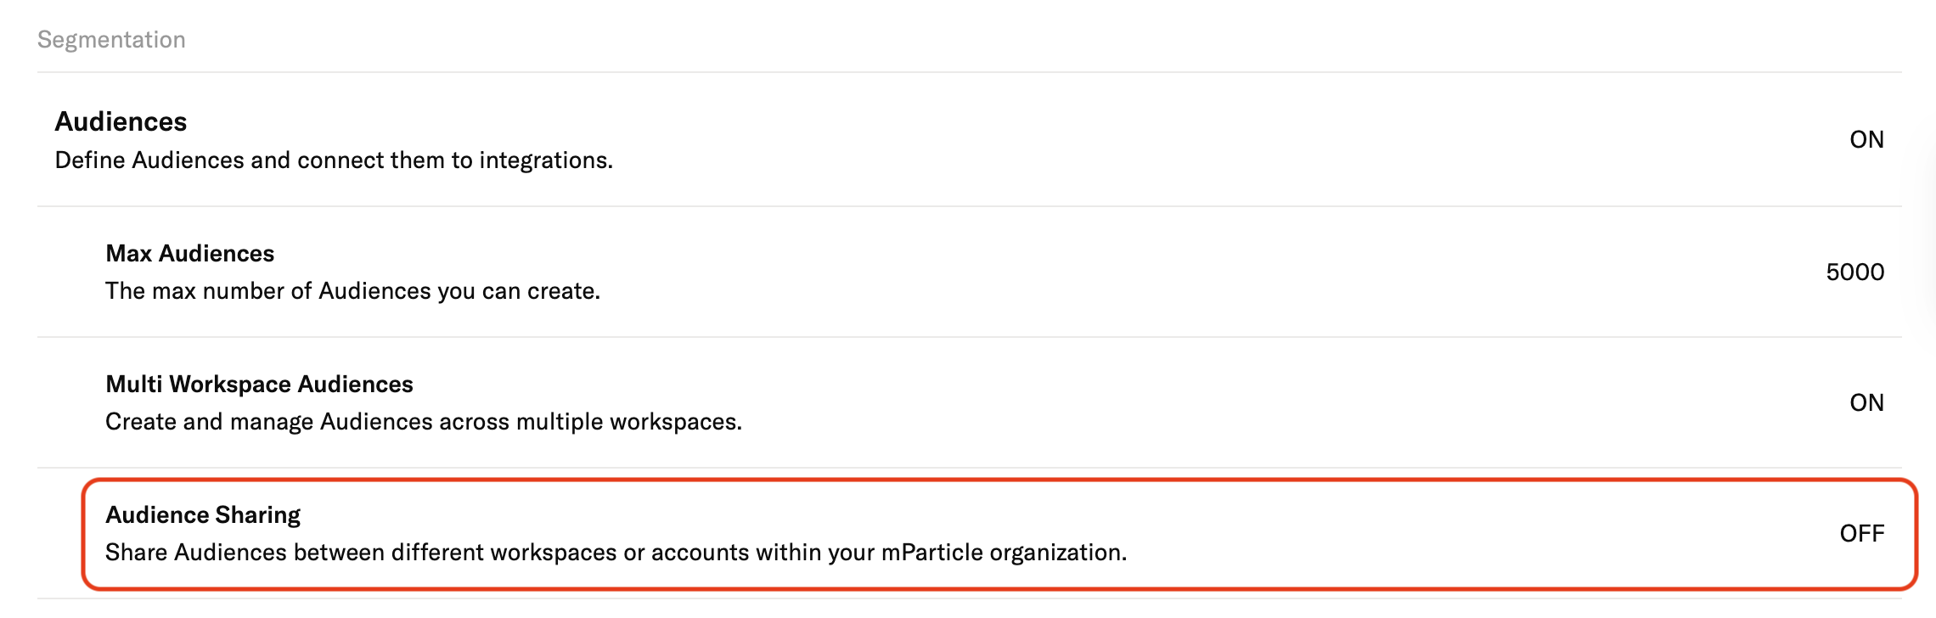Viewport: 1936px width, 618px height.
Task: Click 'Share Audiences between different workspaces' description
Action: 616,552
